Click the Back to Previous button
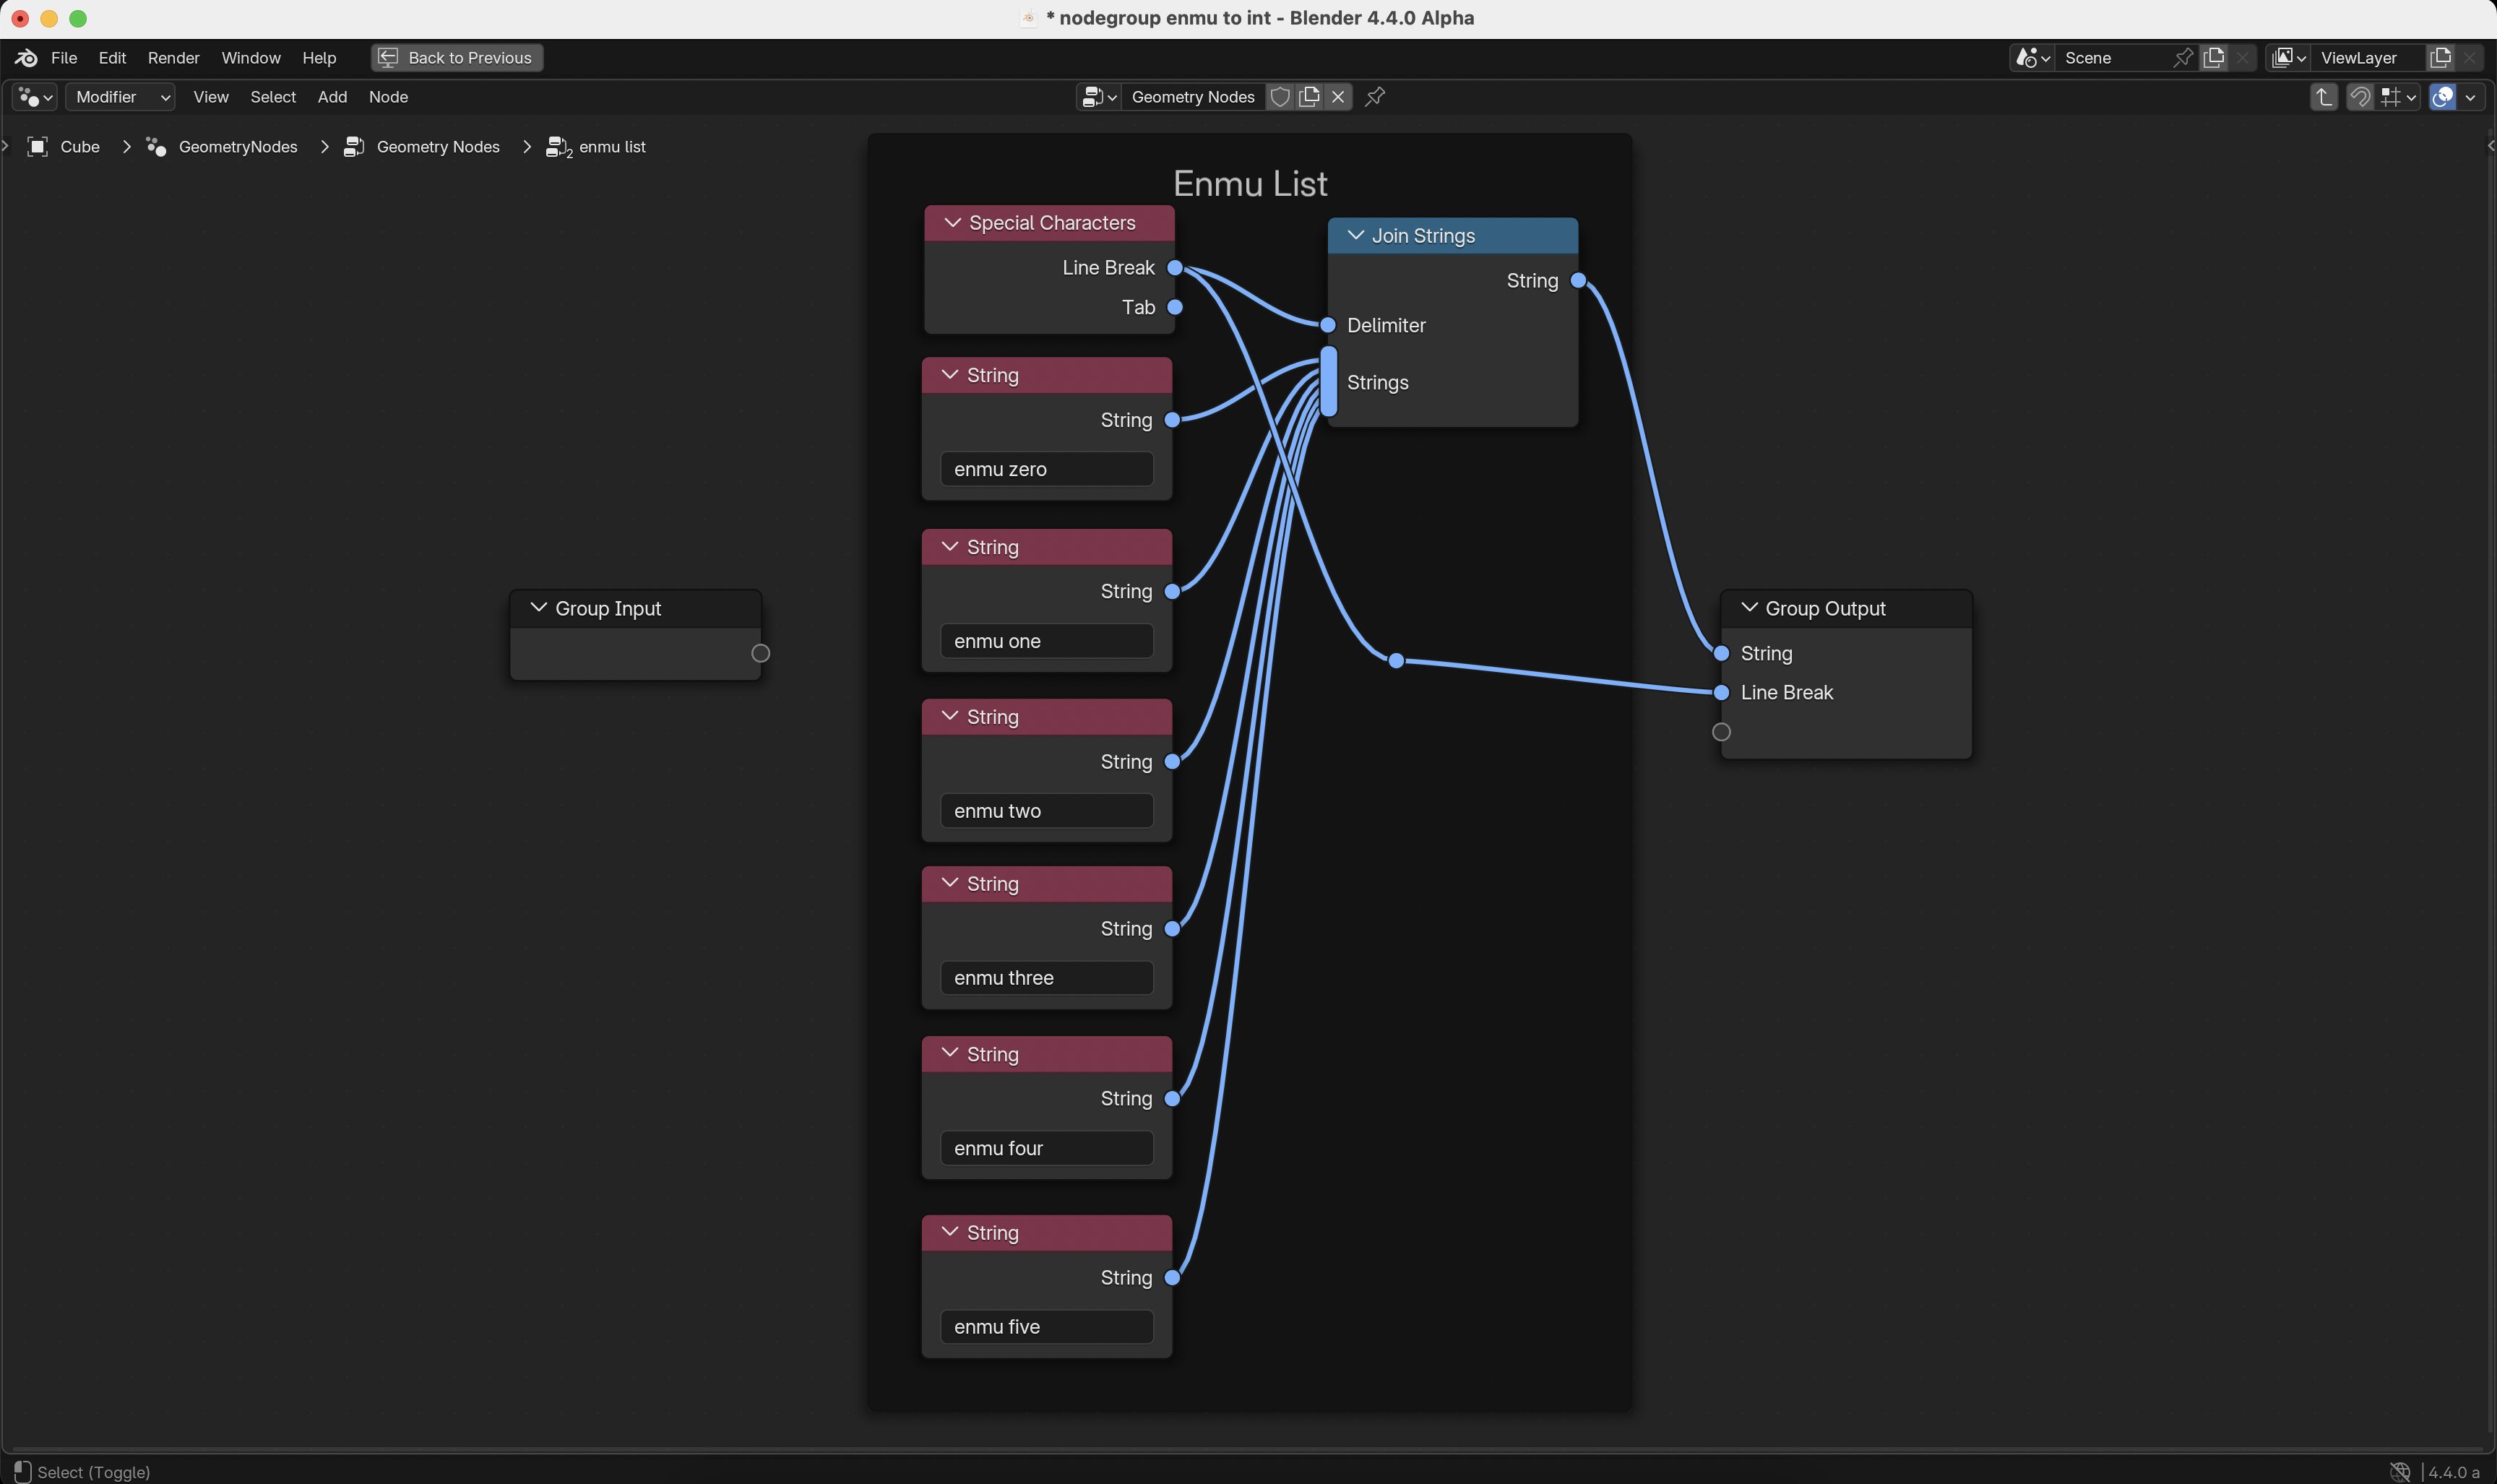 coord(457,58)
